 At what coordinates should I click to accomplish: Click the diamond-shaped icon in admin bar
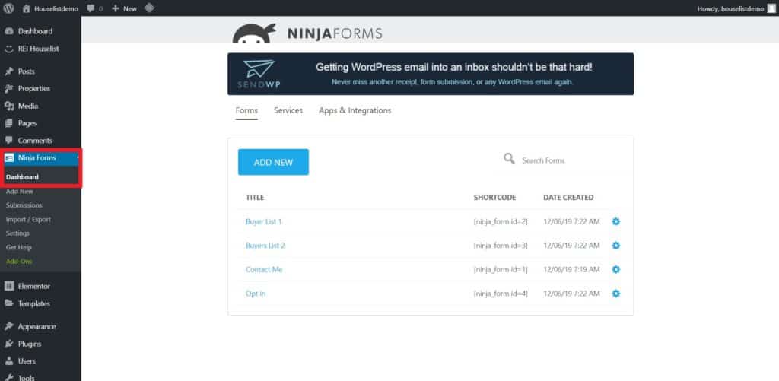point(149,8)
